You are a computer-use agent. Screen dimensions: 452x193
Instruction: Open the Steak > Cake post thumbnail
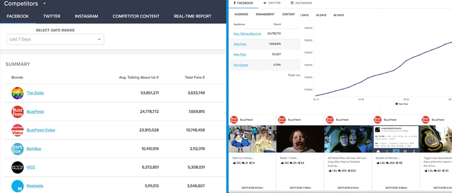tap(300, 139)
